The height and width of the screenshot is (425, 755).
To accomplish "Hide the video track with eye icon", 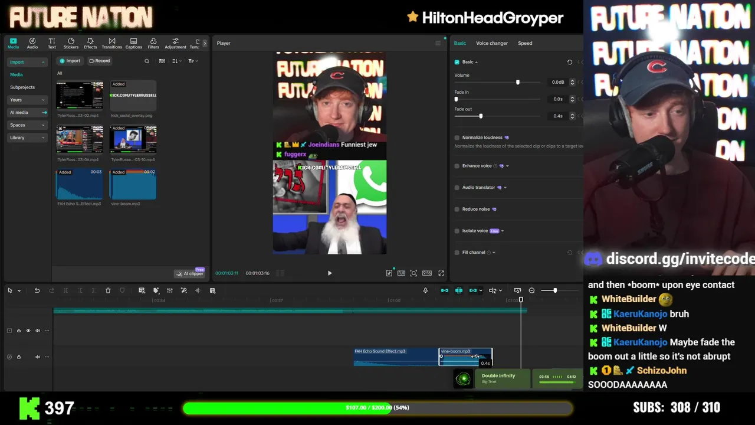I will [x=28, y=331].
